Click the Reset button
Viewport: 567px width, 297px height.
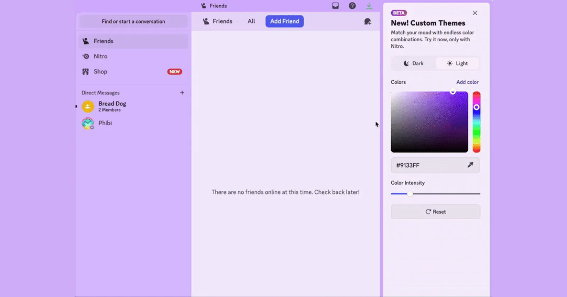[x=436, y=212]
